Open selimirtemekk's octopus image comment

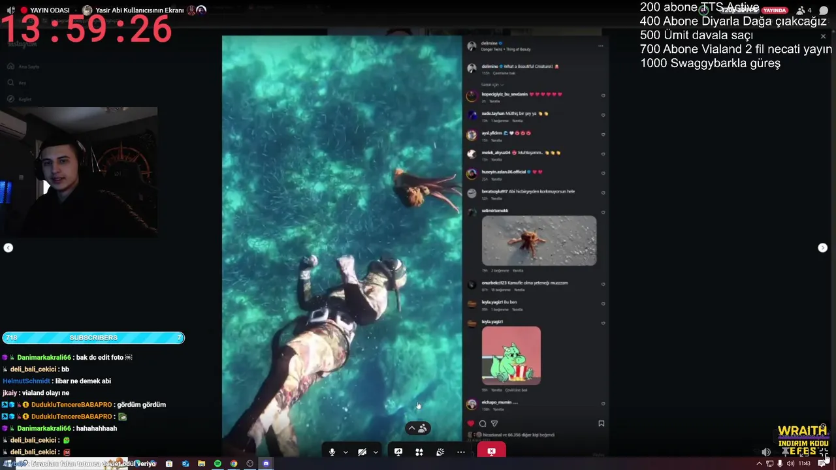(539, 241)
